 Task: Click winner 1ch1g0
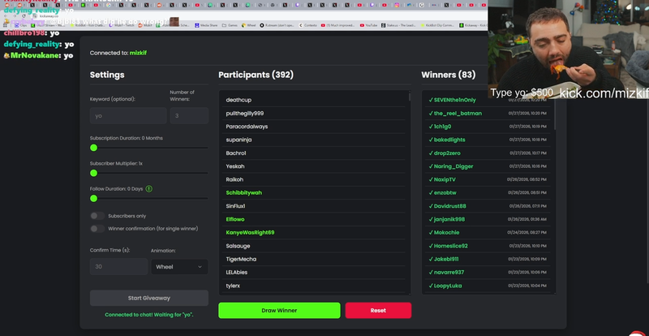442,127
